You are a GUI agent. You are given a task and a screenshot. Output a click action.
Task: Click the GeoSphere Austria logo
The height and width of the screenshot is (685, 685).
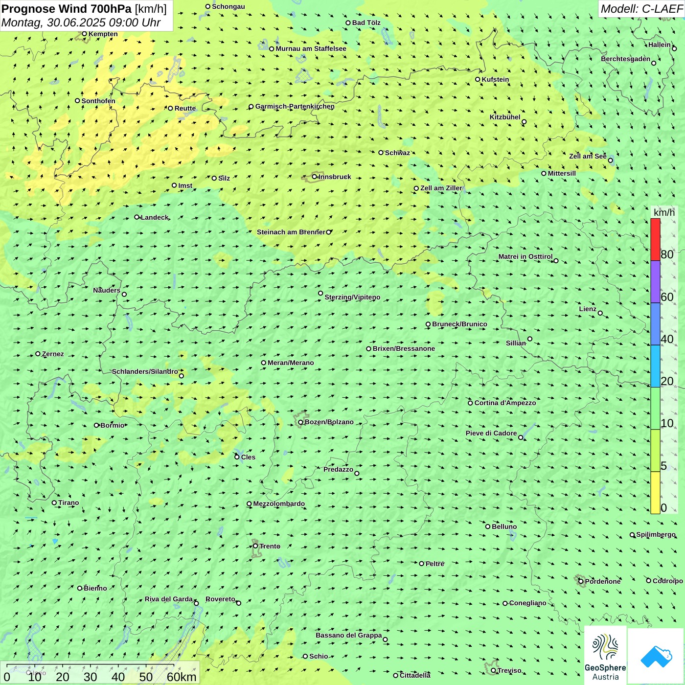tap(605, 656)
